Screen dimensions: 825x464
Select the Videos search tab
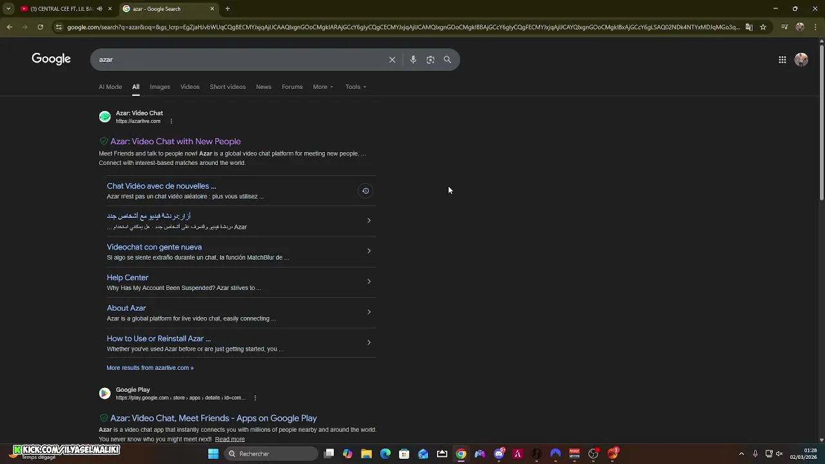[189, 86]
